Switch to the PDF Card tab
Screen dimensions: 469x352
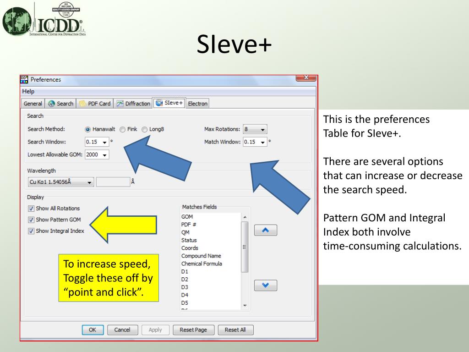tap(95, 104)
